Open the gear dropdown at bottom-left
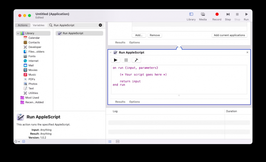266x162 pixels. [17, 141]
